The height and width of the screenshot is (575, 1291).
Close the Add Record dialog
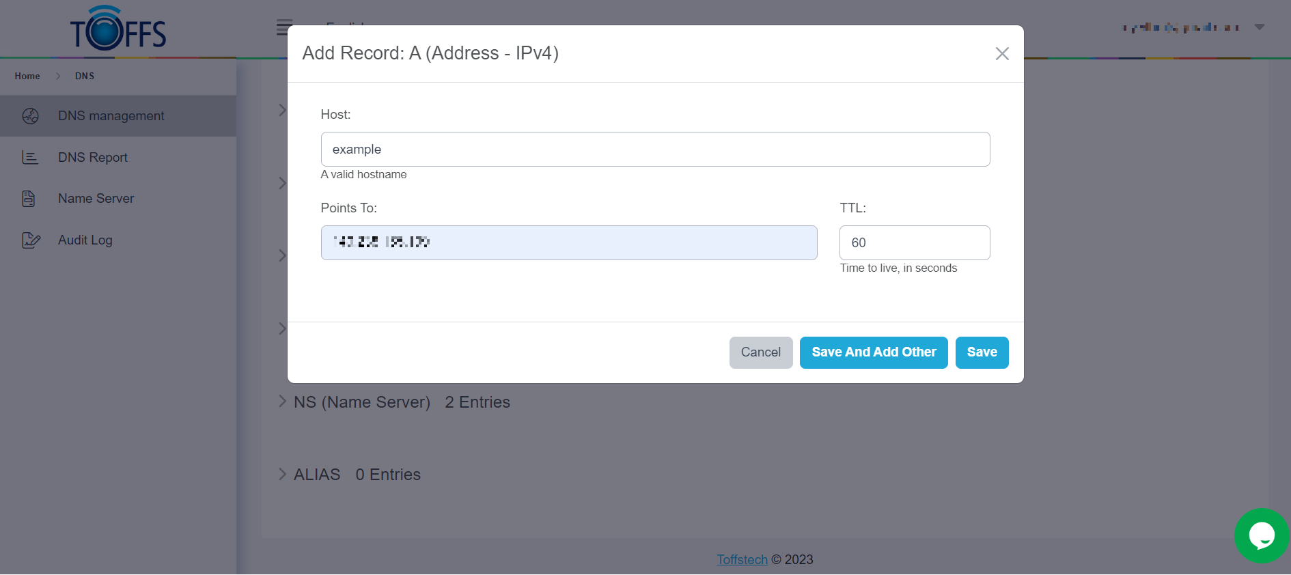[1002, 54]
